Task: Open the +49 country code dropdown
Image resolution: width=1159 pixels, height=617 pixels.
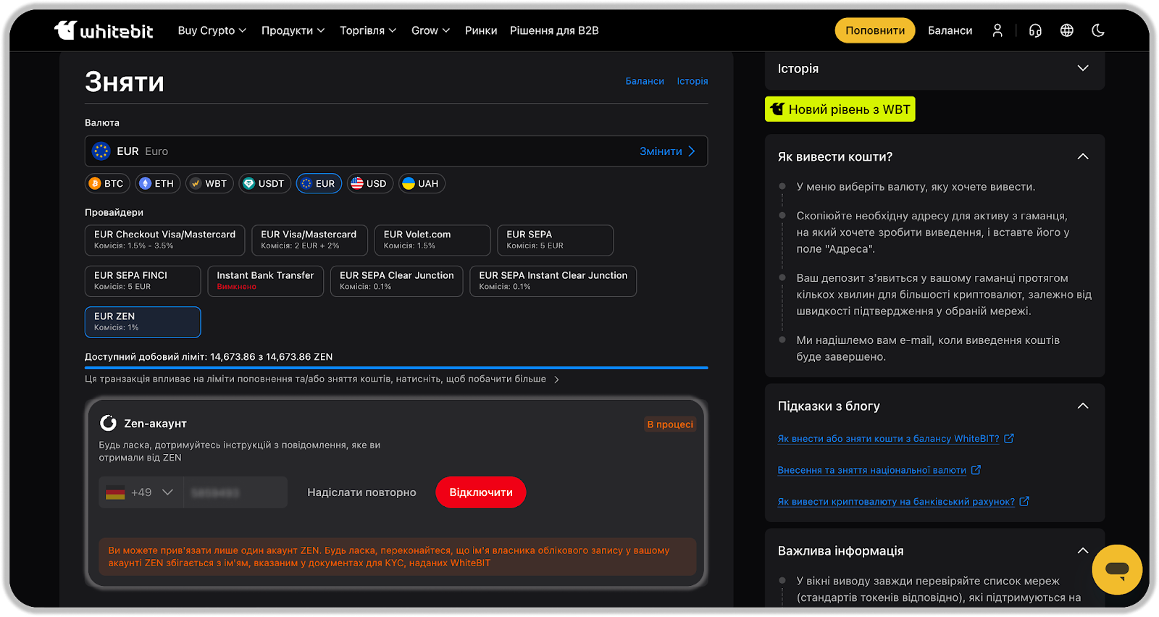Action: 141,492
